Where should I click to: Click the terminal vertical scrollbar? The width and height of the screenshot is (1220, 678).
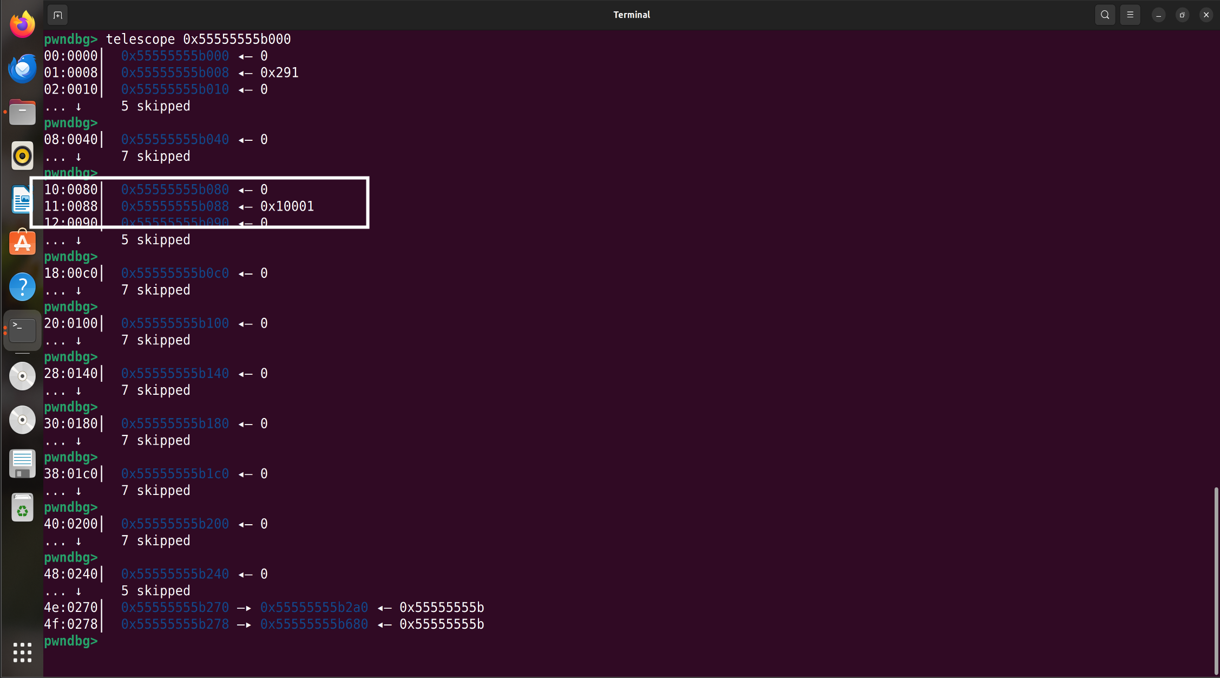(1216, 581)
